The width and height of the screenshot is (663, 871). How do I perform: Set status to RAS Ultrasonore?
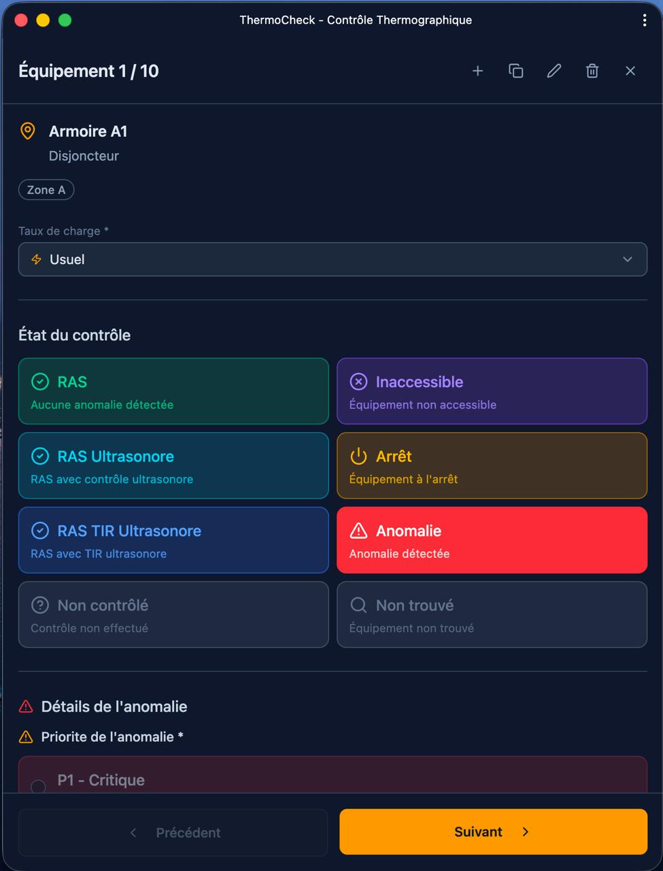click(x=173, y=465)
